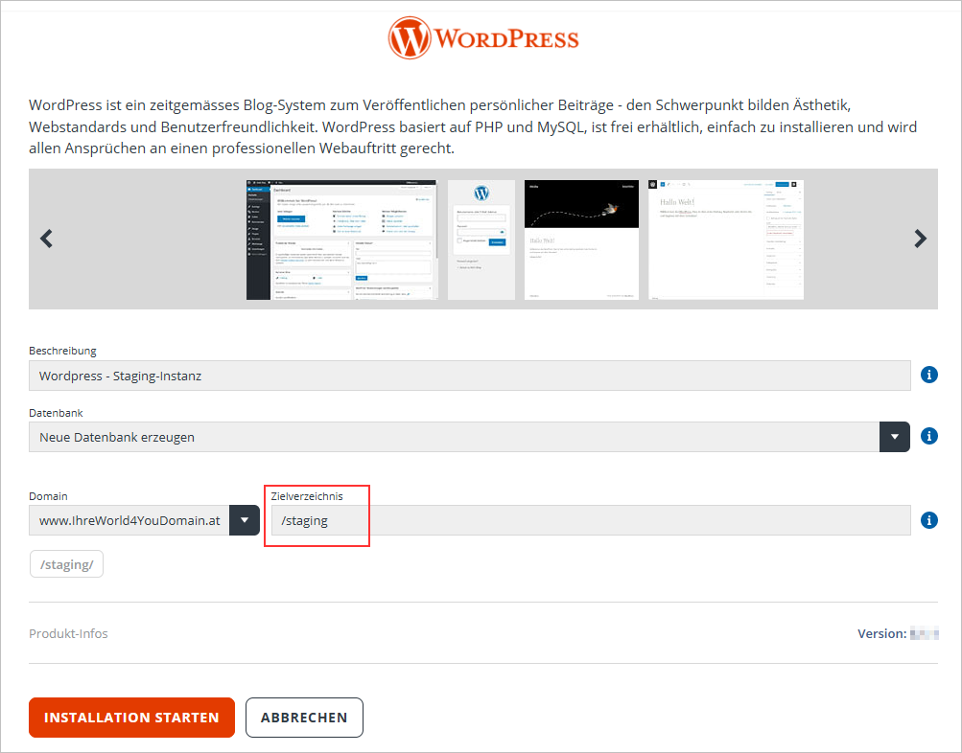This screenshot has width=962, height=753.
Task: Cancel installation via ABBRECHEN button
Action: coord(304,717)
